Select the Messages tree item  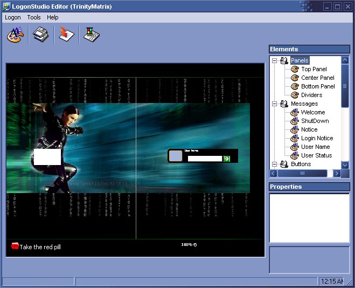click(304, 104)
